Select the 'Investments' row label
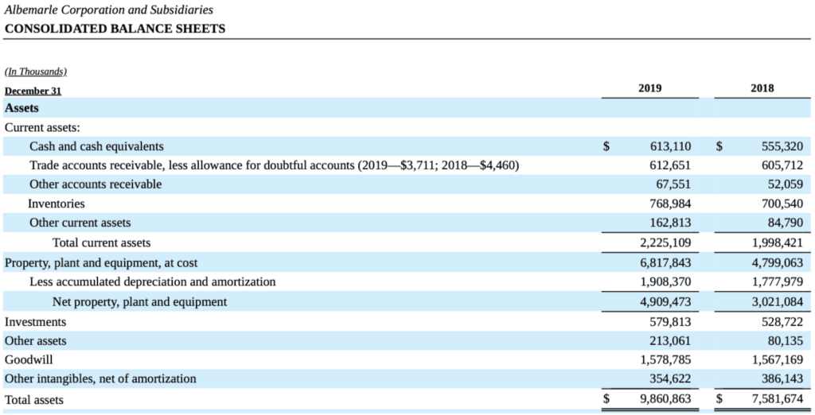Viewport: 815px width, 415px height. coord(35,322)
